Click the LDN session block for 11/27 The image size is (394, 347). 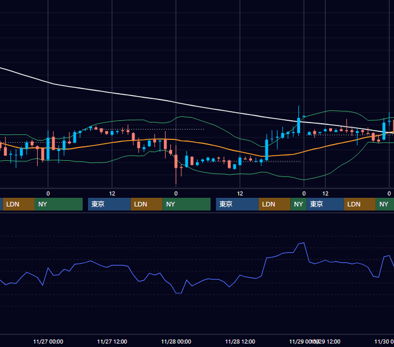(x=147, y=204)
